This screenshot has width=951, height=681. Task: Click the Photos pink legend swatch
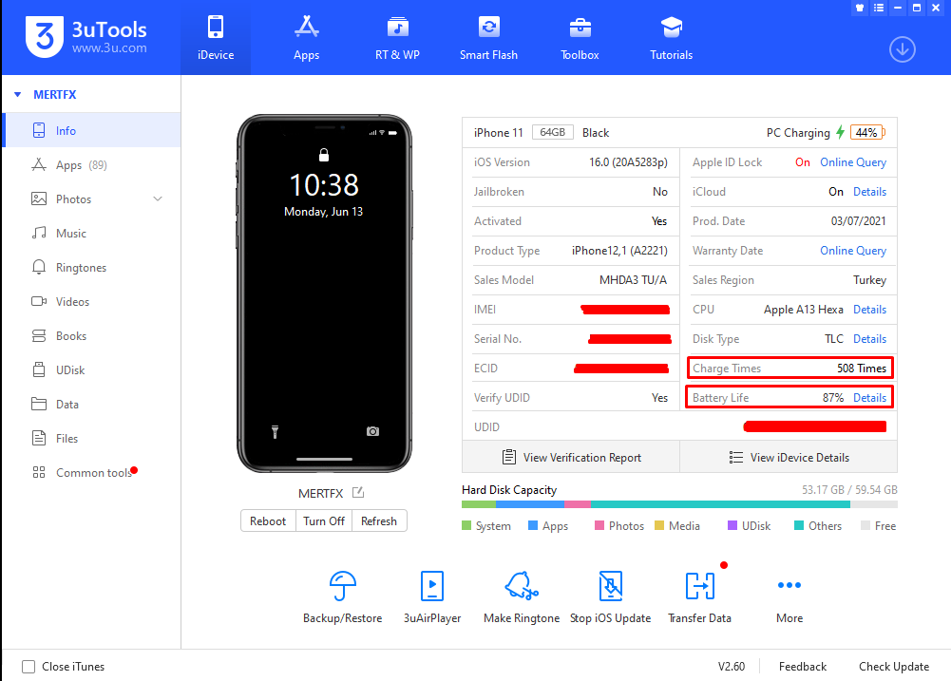(599, 526)
